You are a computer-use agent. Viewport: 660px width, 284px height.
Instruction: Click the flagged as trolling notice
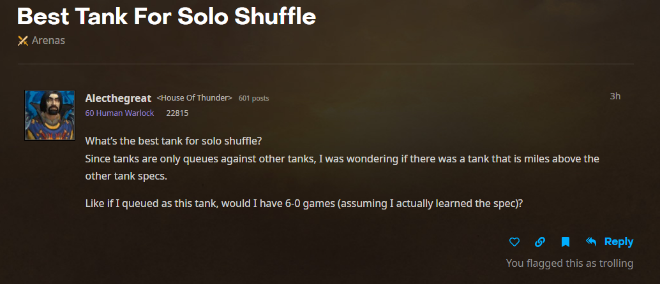569,263
